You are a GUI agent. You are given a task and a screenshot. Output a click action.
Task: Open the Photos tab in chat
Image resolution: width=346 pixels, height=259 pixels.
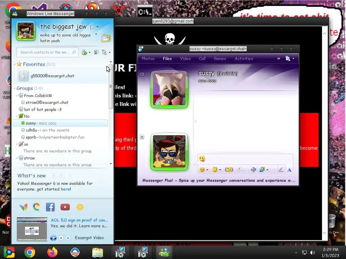(x=148, y=59)
